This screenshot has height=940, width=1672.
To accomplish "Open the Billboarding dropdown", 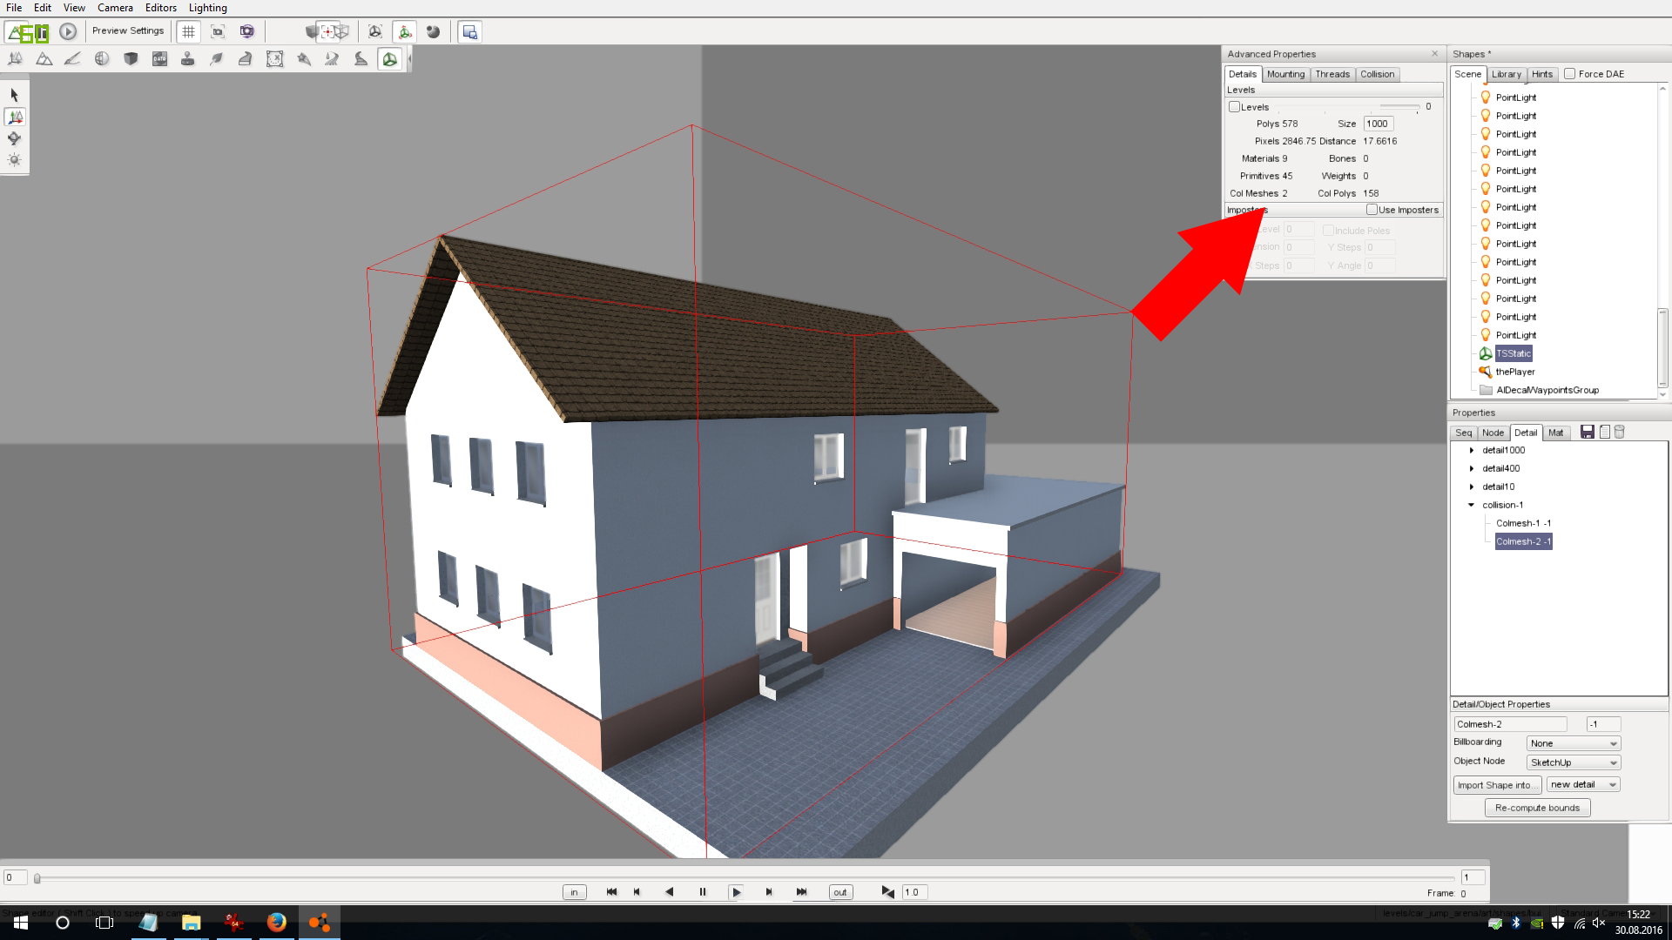I will click(x=1573, y=744).
